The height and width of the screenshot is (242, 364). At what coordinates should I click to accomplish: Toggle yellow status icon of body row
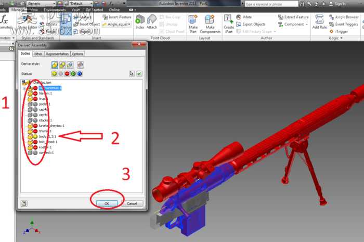pos(35,136)
